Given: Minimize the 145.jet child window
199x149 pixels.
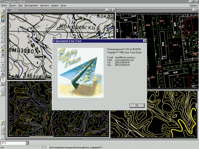Looking at the screenshot, I should point(107,10).
